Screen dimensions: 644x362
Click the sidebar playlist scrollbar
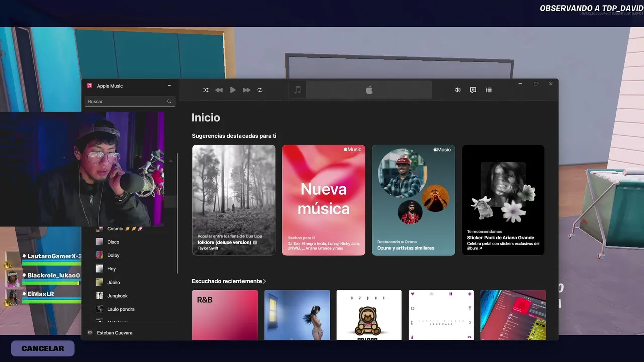click(177, 213)
